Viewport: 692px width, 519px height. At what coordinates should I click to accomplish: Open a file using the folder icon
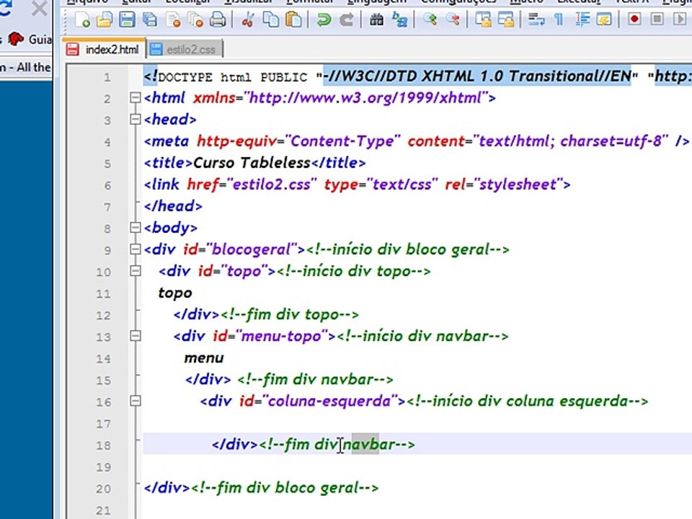coord(105,19)
